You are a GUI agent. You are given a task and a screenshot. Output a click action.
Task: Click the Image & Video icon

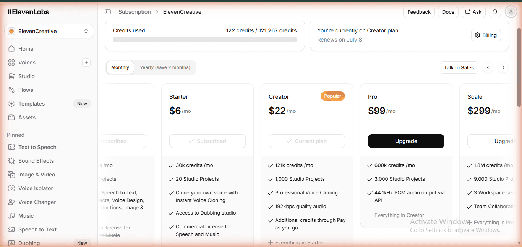point(11,175)
